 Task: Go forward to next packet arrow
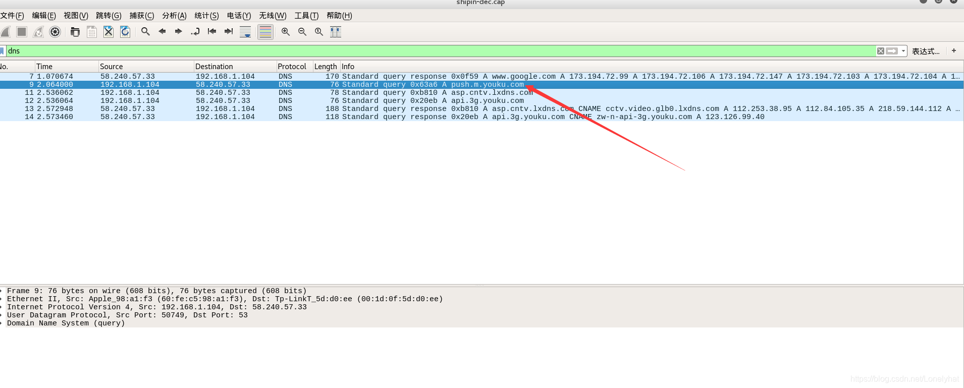pos(179,32)
